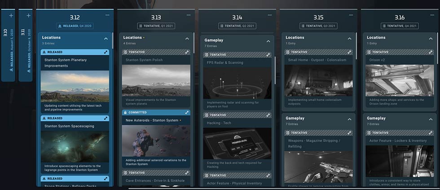The width and height of the screenshot is (440, 190).
Task: Click the Tentative list icon on Hacking - Tech
Action: click(206, 115)
